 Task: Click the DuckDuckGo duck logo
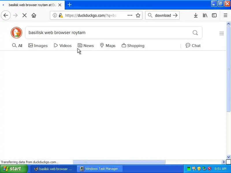16,33
